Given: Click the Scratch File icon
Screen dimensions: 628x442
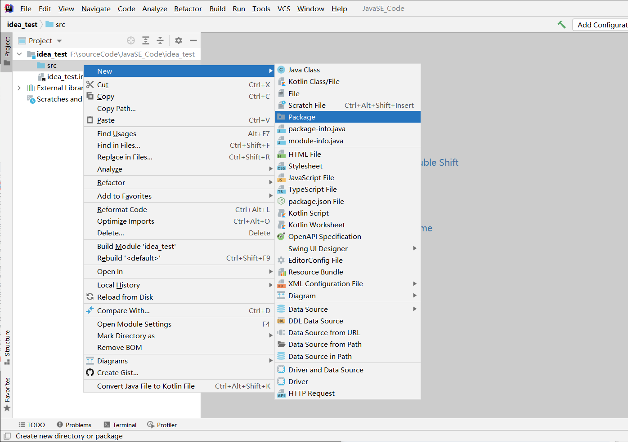Looking at the screenshot, I should point(282,105).
